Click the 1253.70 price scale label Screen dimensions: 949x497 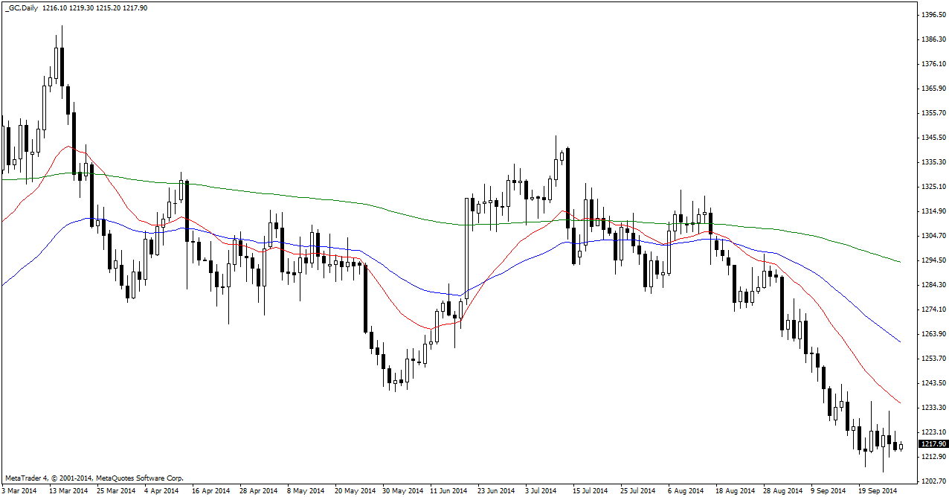(934, 359)
